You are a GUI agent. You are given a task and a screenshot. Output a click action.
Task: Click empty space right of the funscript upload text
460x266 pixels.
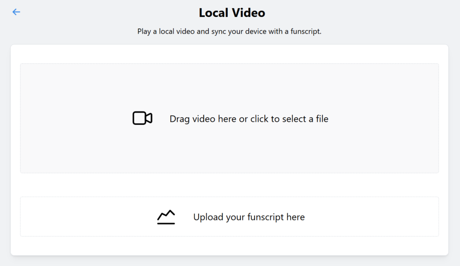[x=373, y=217]
